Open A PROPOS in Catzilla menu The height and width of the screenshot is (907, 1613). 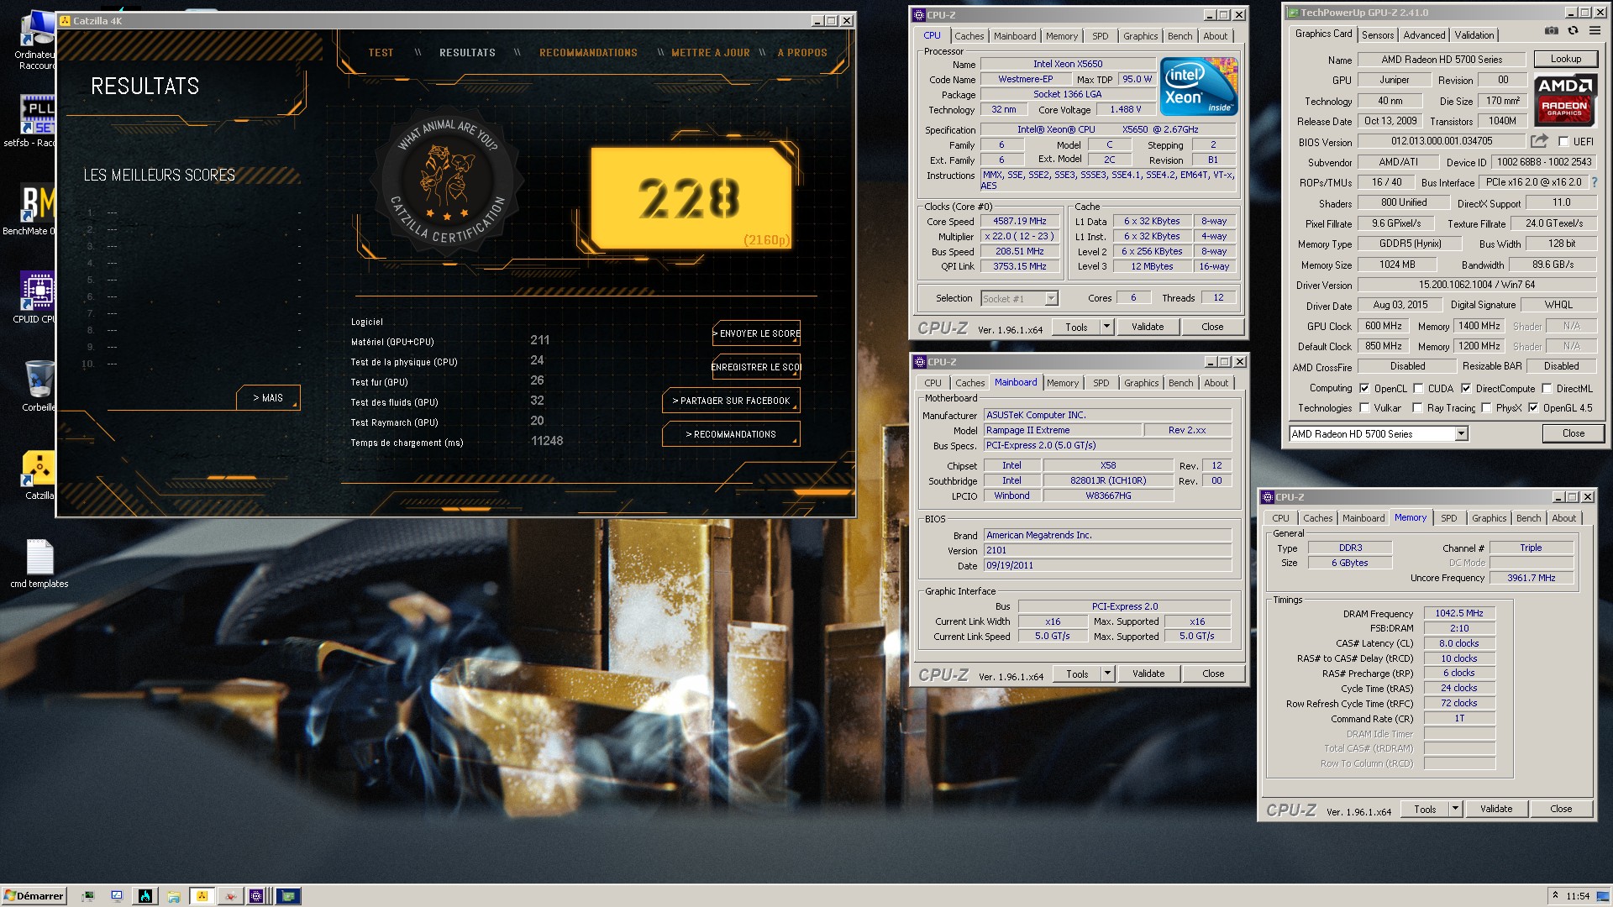(x=802, y=52)
